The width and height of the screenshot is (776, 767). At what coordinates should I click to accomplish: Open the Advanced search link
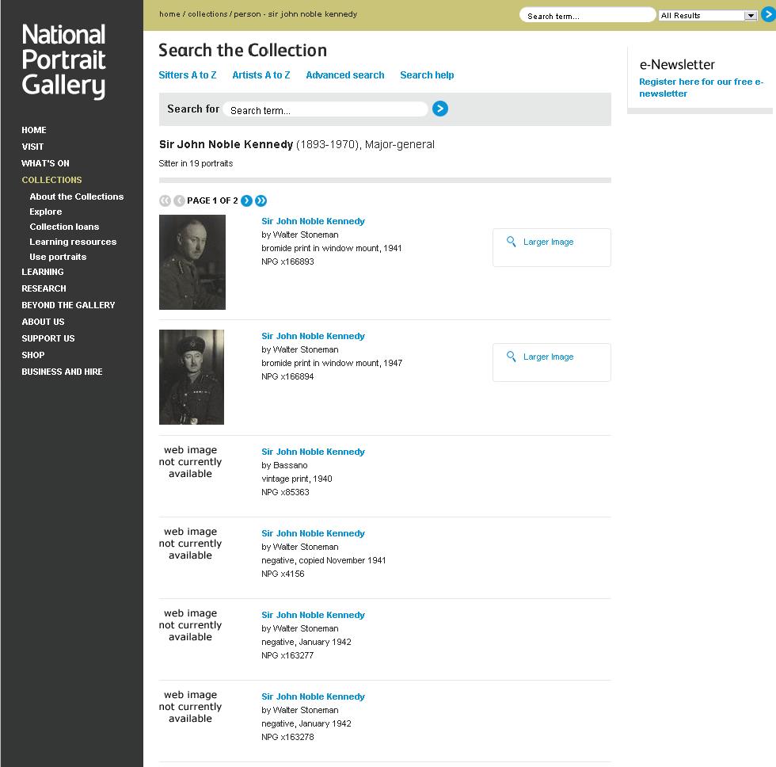pyautogui.click(x=345, y=75)
